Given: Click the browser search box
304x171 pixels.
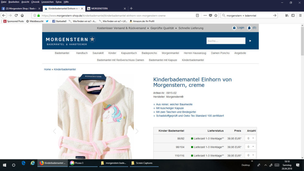Looking at the screenshot, I should pos(249,15).
